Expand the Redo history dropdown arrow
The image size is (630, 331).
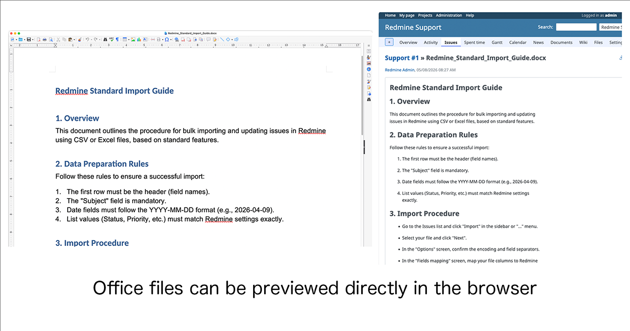100,39
